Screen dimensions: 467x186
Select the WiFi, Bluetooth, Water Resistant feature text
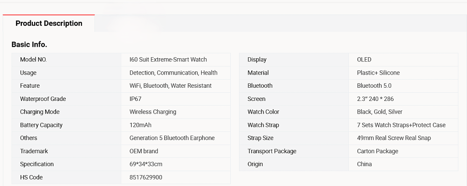click(x=171, y=85)
